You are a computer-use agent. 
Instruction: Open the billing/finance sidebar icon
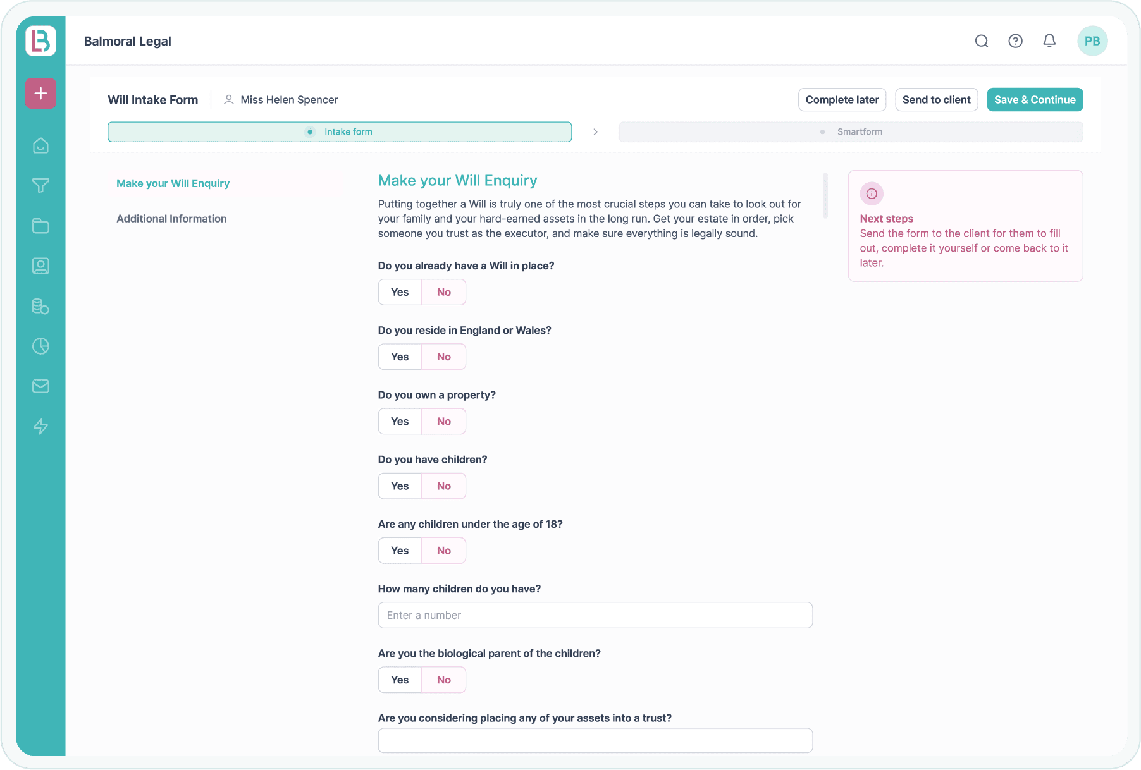coord(40,307)
